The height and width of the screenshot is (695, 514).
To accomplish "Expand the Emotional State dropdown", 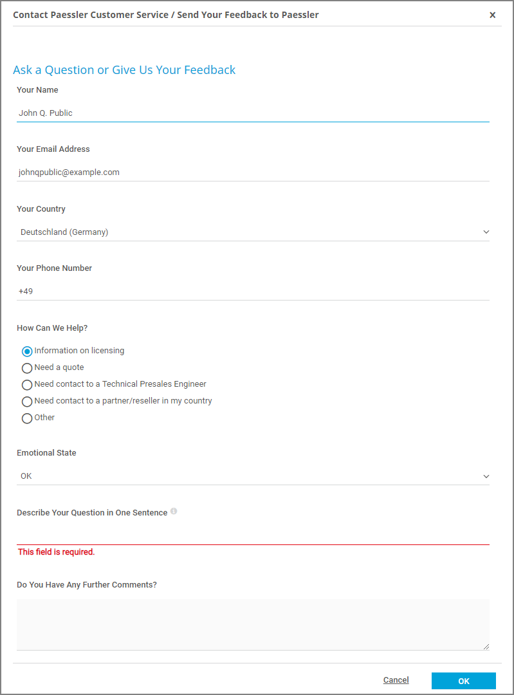I will [252, 476].
